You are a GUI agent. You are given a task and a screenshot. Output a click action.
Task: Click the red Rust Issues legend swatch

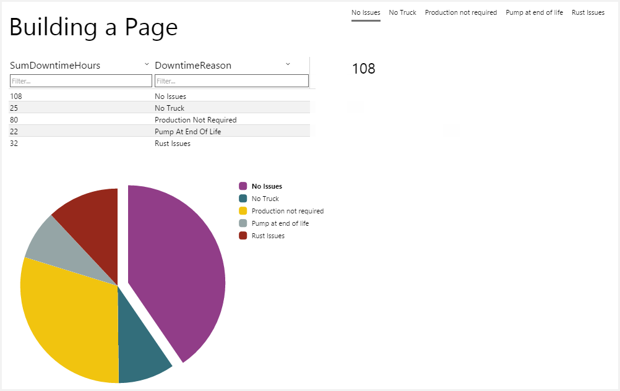243,236
